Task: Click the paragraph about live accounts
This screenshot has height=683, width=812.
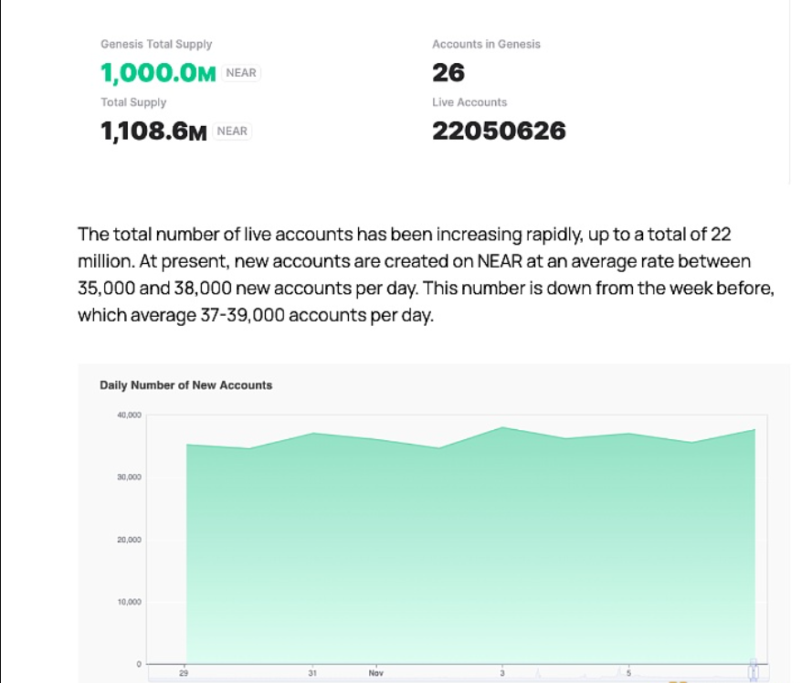Action: click(x=426, y=275)
